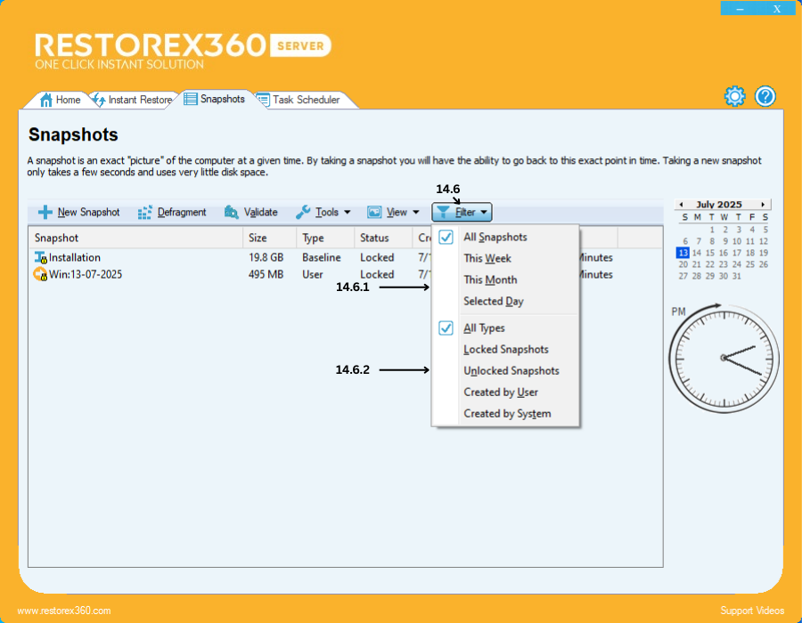Image resolution: width=802 pixels, height=623 pixels.
Task: Sort by the Snapshot column header
Action: [135, 238]
